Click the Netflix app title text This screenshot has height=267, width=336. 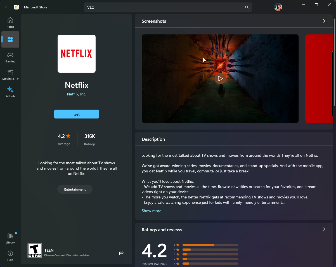click(x=77, y=85)
